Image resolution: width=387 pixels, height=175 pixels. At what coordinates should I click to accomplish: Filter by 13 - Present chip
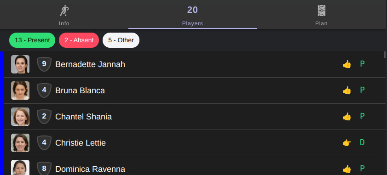[32, 40]
